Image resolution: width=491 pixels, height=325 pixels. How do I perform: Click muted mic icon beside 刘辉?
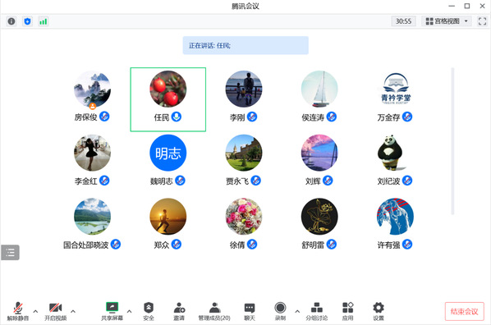pos(328,181)
